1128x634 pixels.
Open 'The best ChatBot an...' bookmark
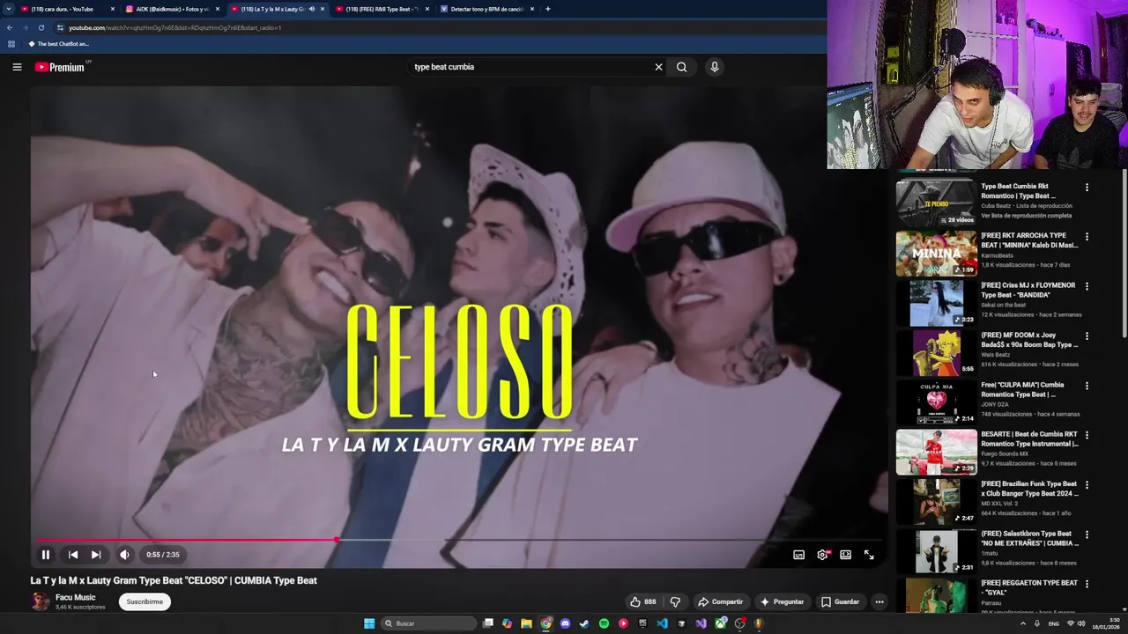59,44
